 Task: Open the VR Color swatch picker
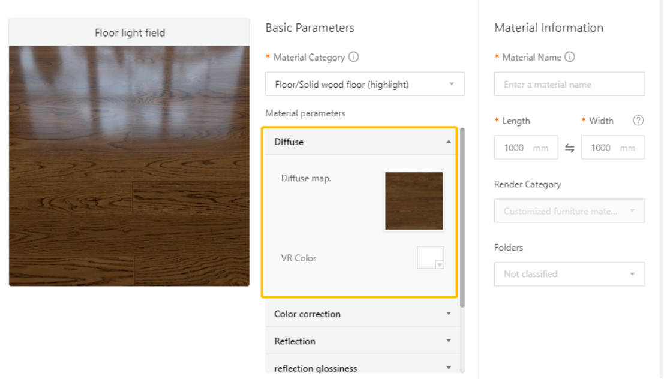coord(431,257)
